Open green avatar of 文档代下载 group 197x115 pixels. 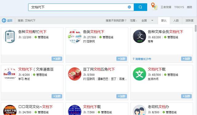[139, 74]
